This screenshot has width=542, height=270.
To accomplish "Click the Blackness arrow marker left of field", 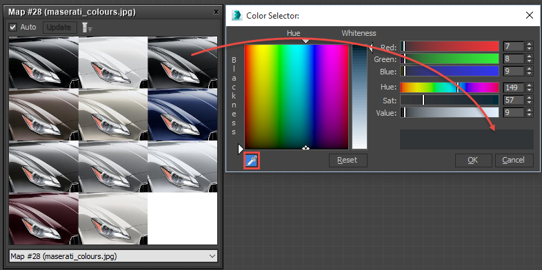I will click(241, 149).
